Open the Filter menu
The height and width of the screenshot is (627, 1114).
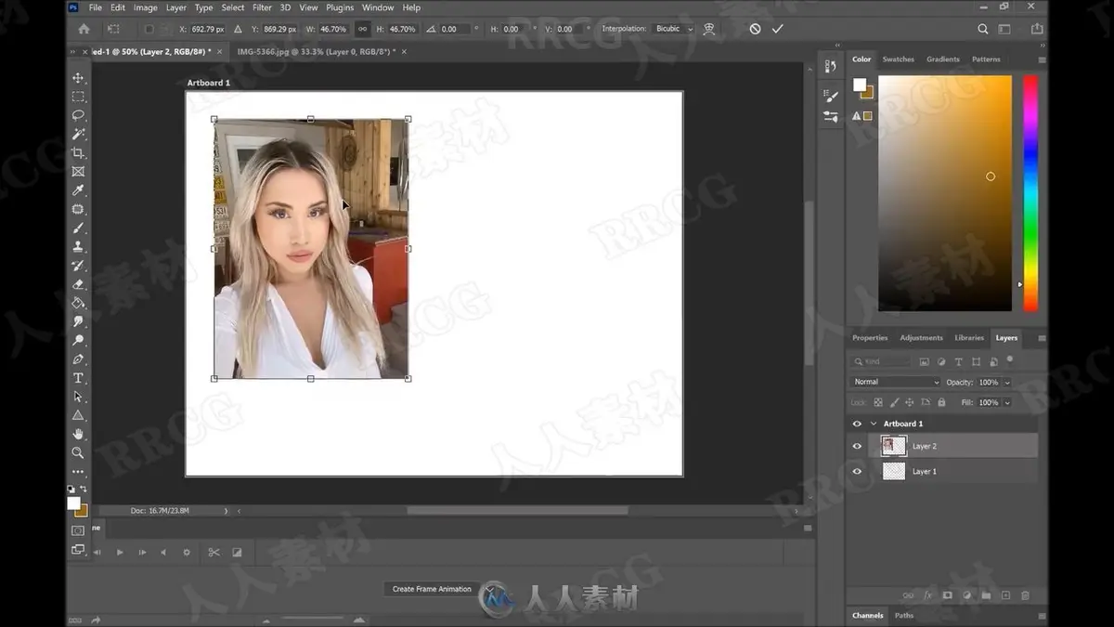pos(263,7)
